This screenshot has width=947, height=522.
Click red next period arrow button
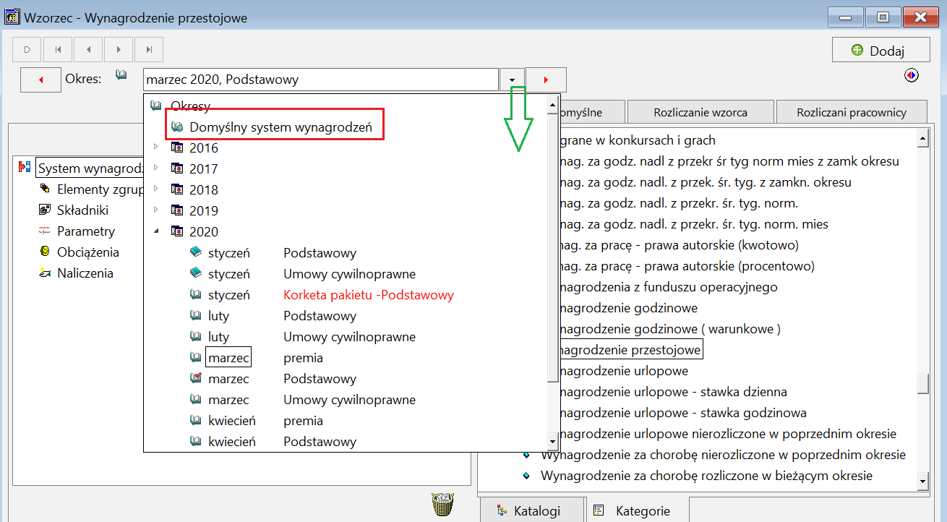point(546,80)
